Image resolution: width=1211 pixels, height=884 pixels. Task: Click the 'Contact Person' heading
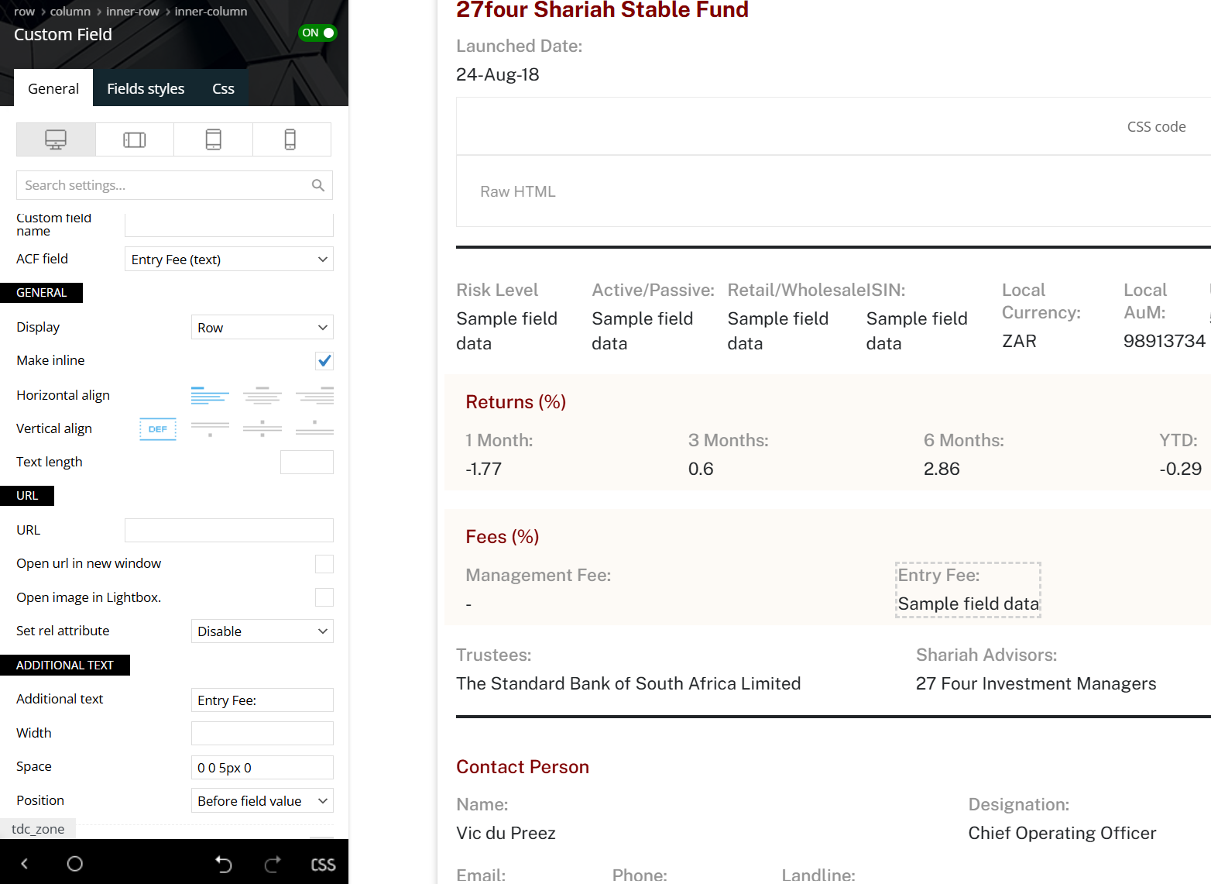(523, 767)
